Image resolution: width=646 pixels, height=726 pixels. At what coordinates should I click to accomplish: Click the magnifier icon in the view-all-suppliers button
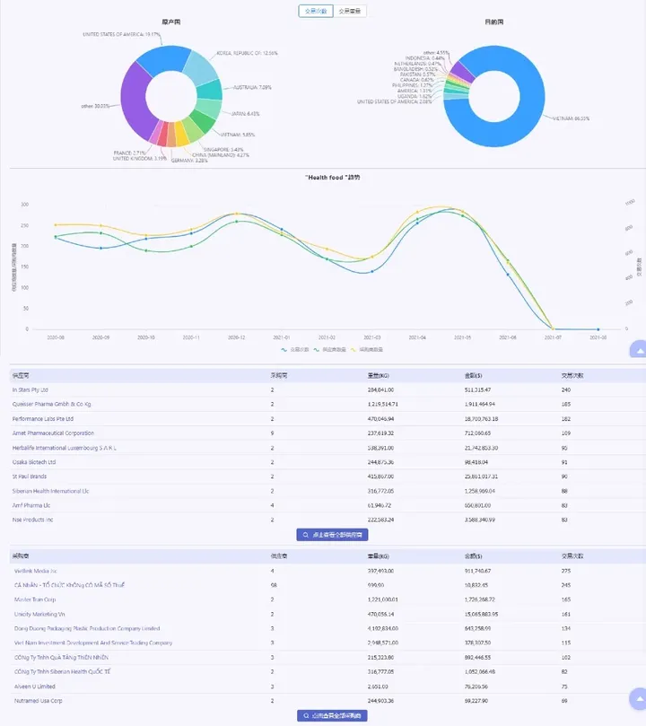[x=305, y=535]
